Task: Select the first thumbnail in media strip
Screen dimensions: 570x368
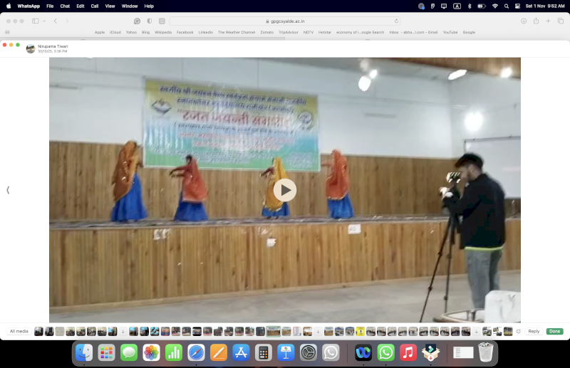Action: (x=38, y=332)
